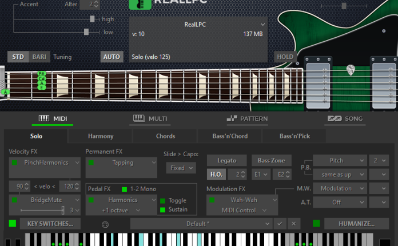
Task: Switch to the SONG tab
Action: click(345, 118)
